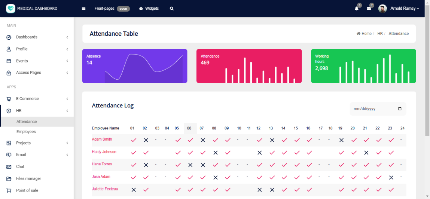Open the messages envelope icon

pos(369,9)
